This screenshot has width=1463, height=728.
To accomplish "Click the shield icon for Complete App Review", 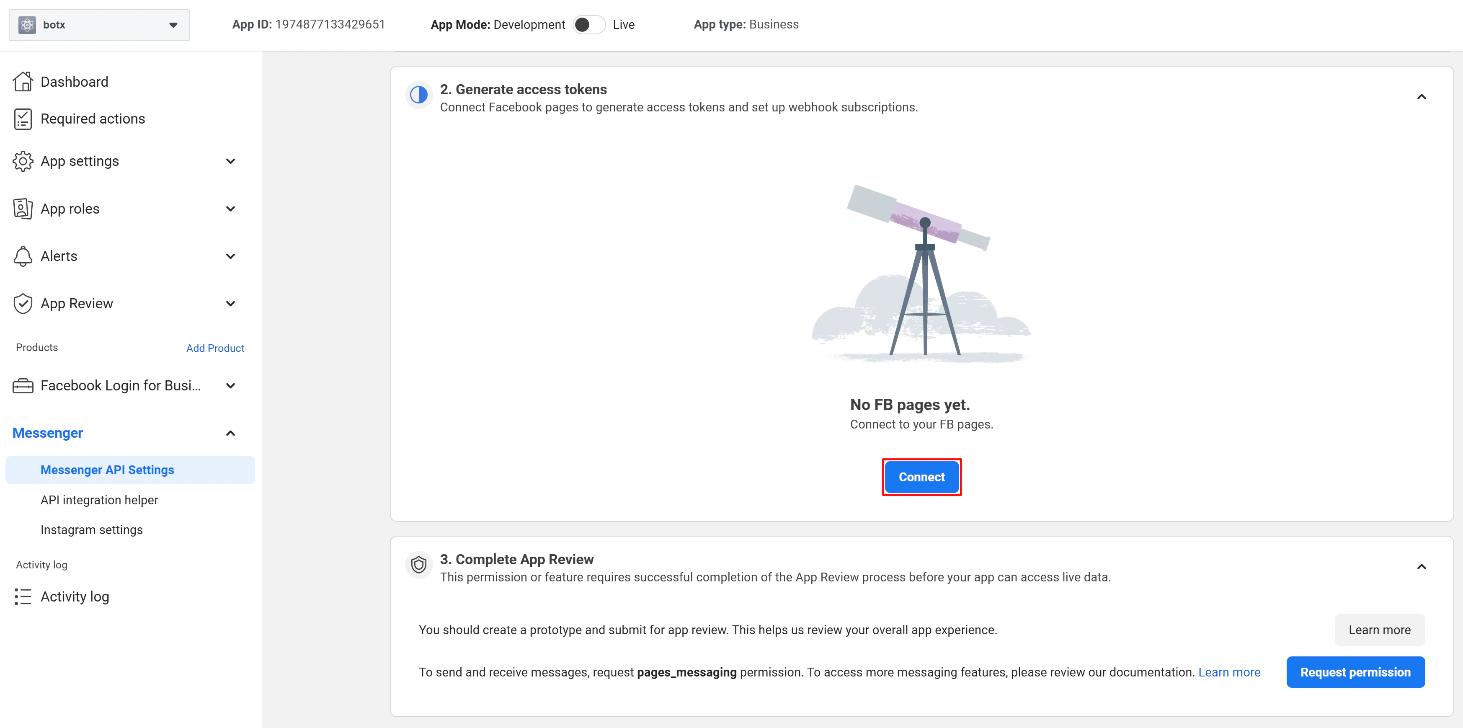I will [x=418, y=565].
